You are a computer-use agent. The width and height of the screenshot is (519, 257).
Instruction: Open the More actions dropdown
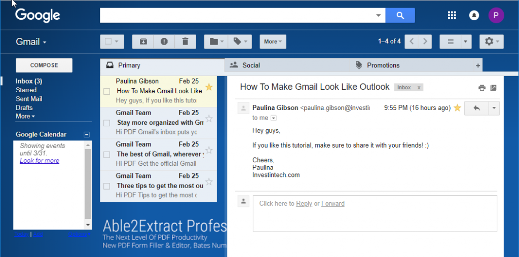click(x=273, y=42)
